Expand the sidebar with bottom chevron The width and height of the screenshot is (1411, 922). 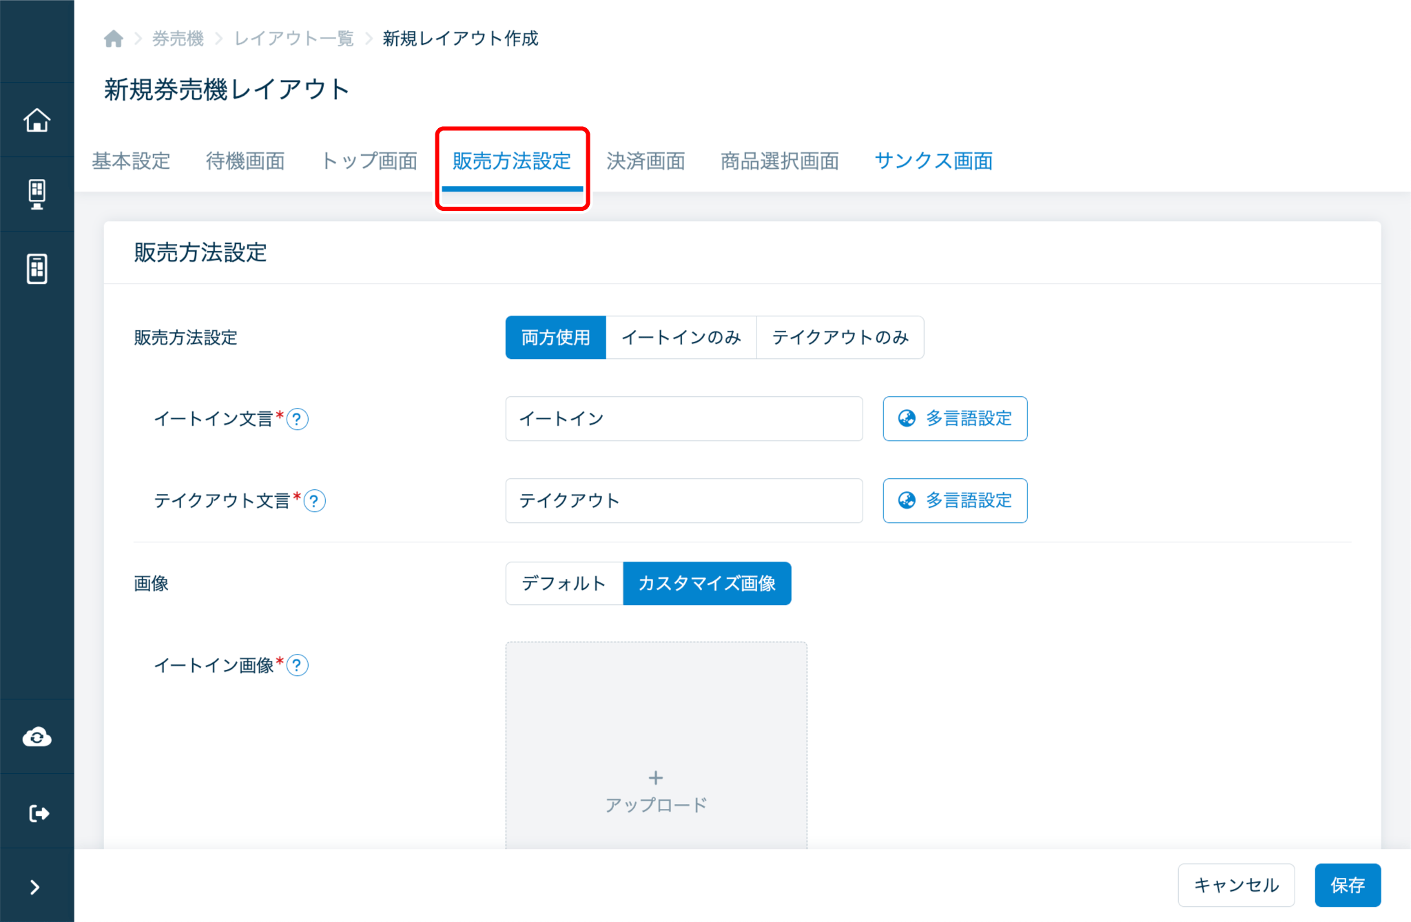click(x=35, y=887)
